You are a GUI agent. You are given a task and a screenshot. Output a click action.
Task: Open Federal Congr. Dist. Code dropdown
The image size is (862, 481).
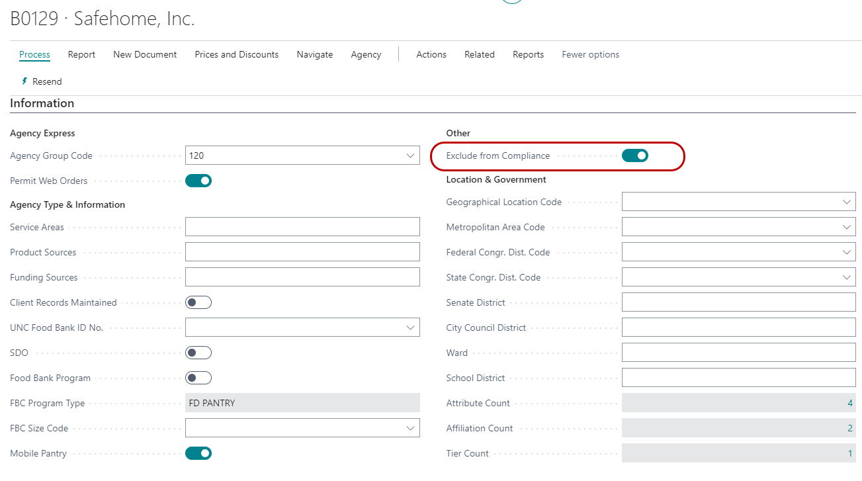tap(846, 252)
